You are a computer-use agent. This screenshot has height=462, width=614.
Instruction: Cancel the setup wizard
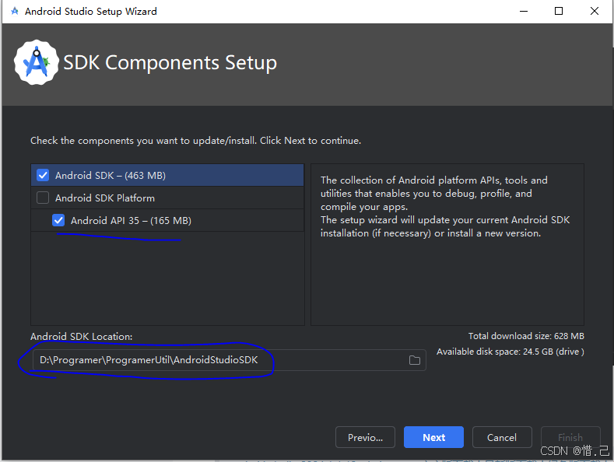point(502,437)
